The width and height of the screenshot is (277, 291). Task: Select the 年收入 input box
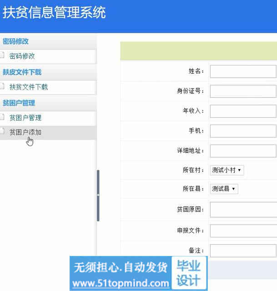coord(243,111)
